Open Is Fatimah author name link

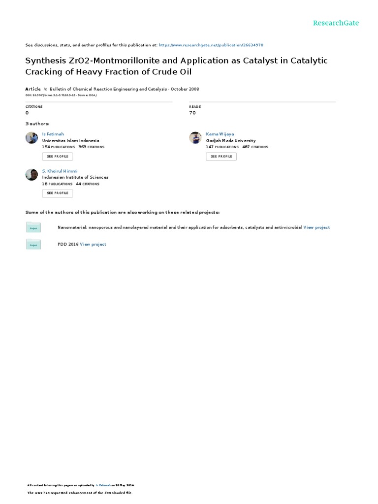(53, 134)
